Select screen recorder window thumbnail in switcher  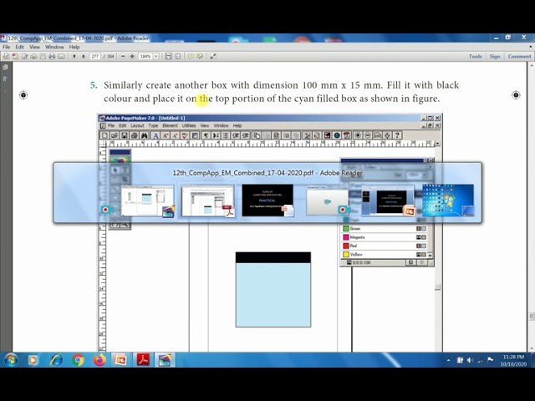pyautogui.click(x=328, y=200)
